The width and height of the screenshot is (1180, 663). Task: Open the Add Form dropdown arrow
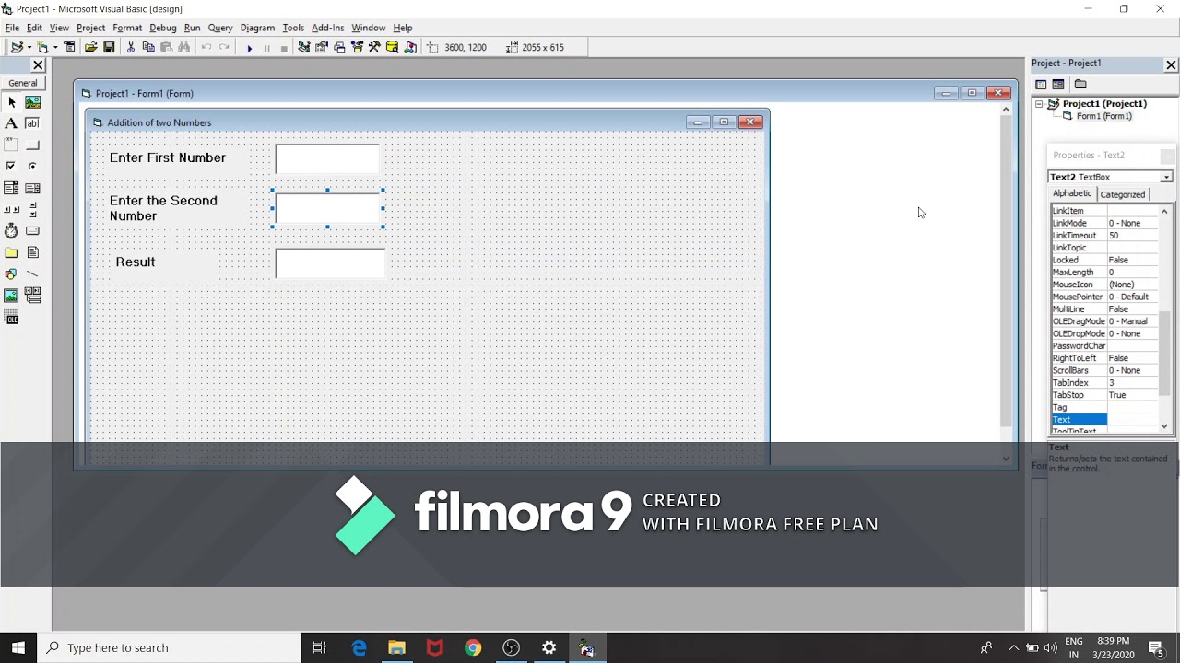[x=55, y=47]
